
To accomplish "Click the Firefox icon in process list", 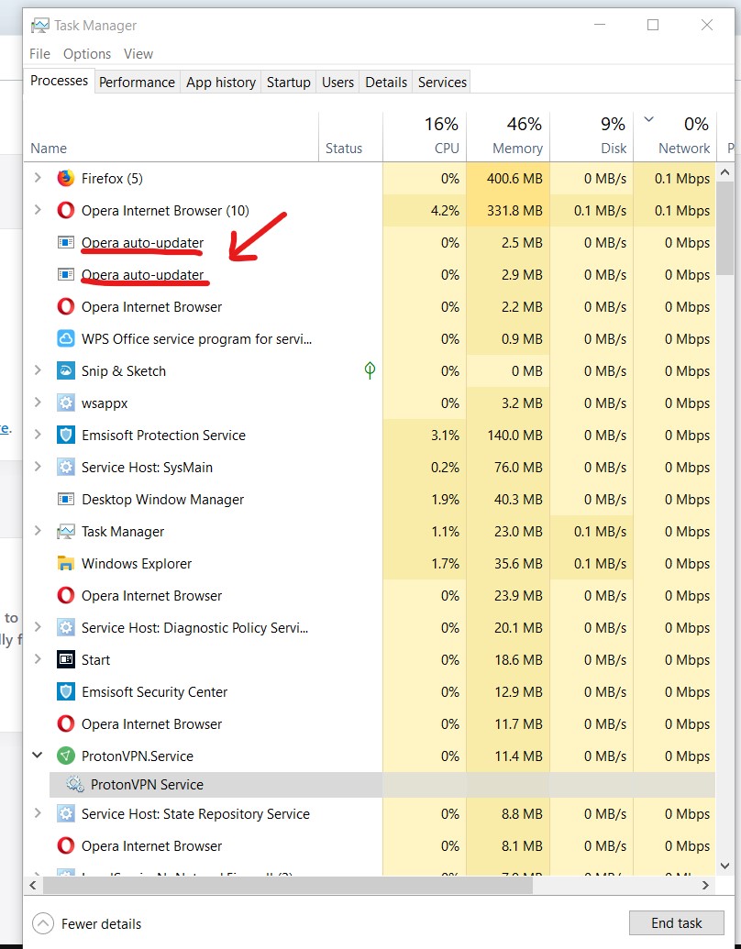I will (x=66, y=179).
